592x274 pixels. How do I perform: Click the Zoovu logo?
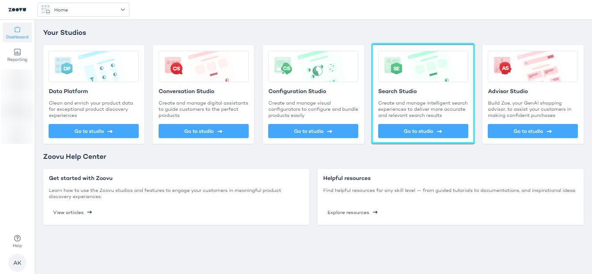click(17, 10)
